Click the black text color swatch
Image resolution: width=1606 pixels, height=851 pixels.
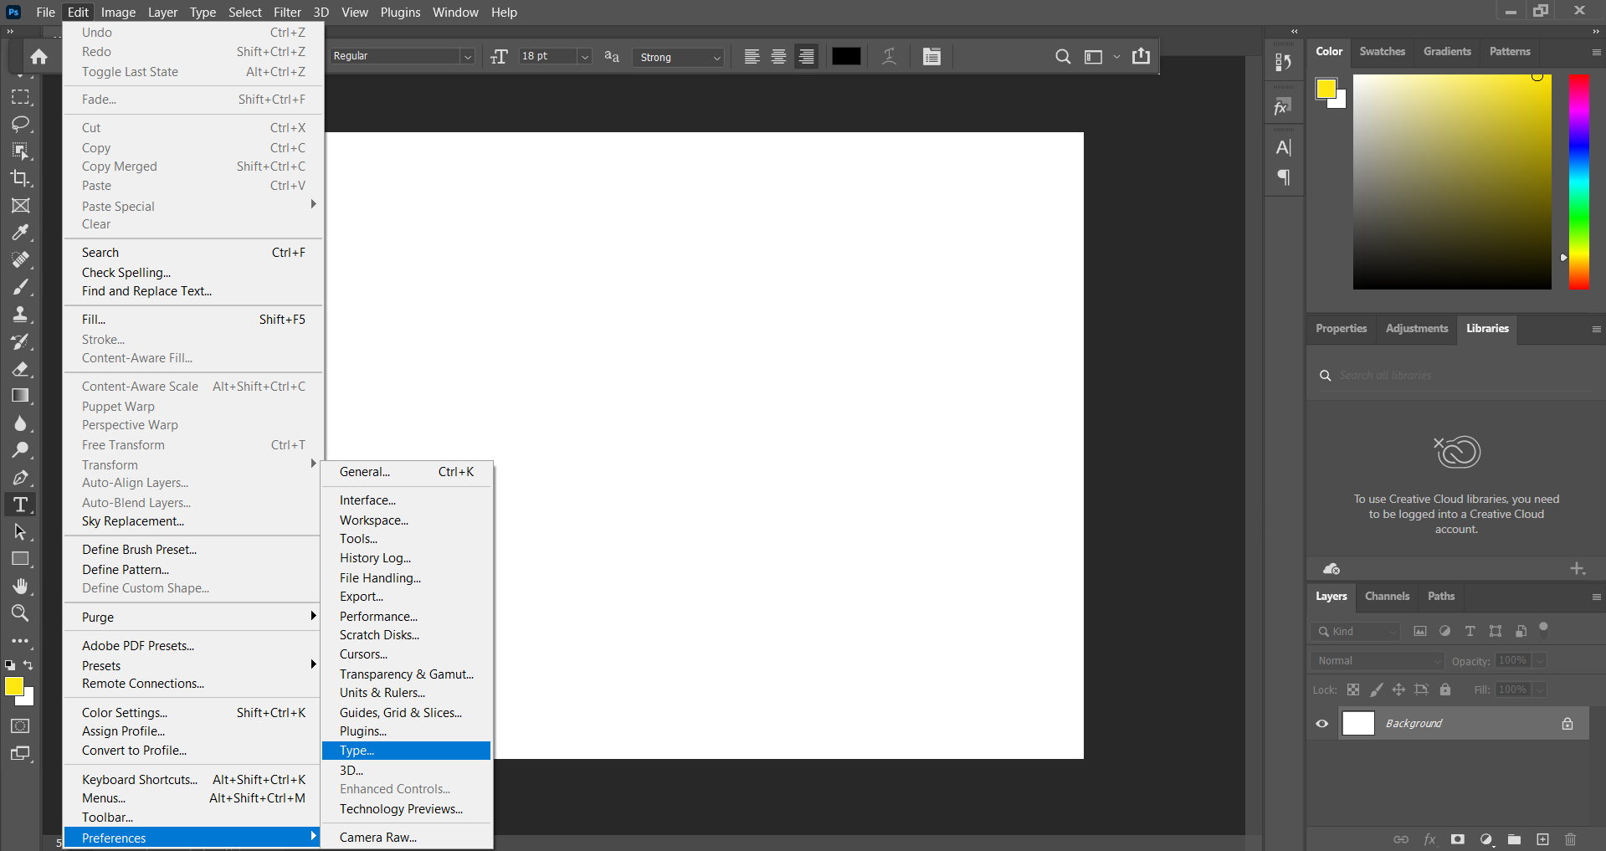tap(846, 57)
